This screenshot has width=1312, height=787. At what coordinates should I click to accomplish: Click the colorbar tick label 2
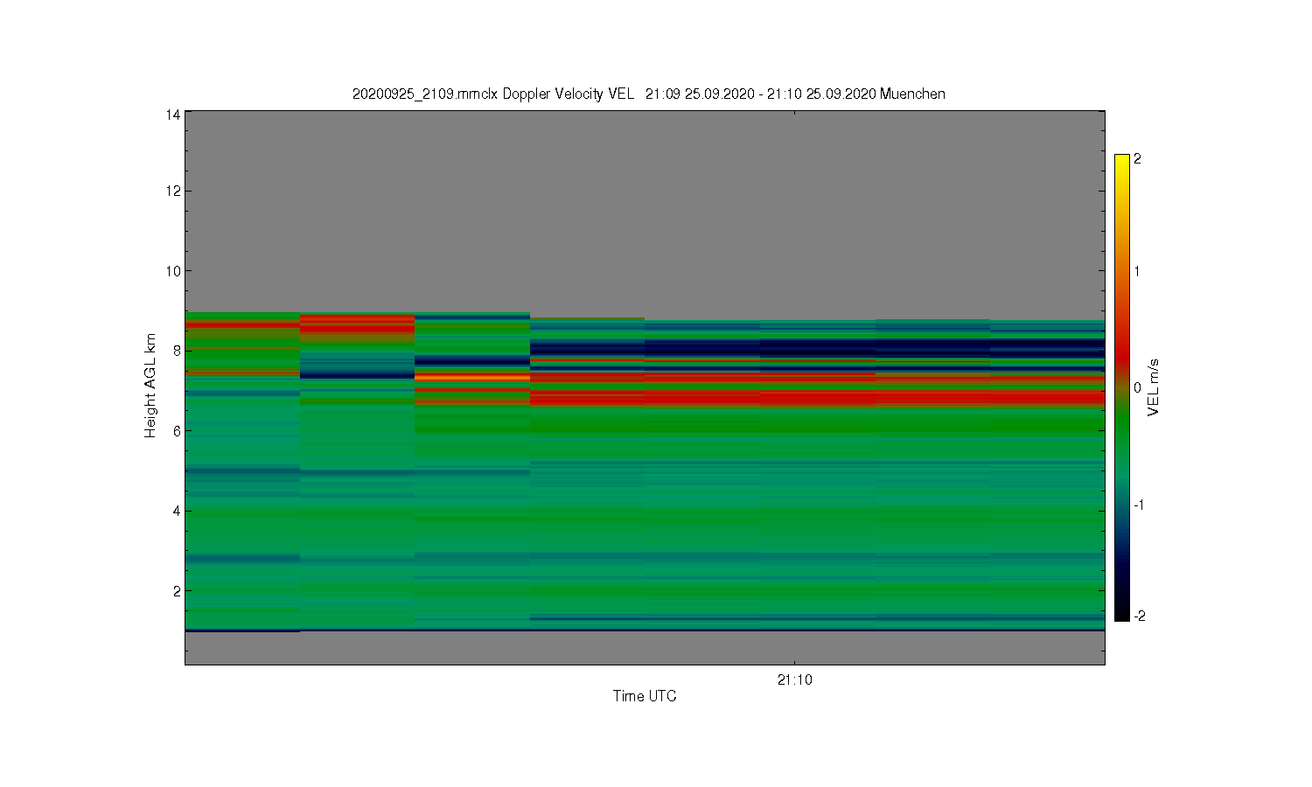click(x=1137, y=159)
